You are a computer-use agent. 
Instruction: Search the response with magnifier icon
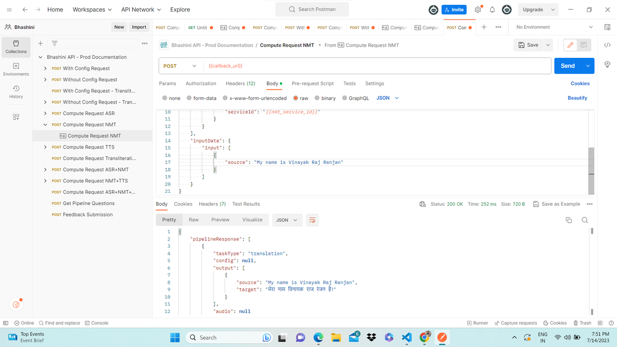pos(585,220)
